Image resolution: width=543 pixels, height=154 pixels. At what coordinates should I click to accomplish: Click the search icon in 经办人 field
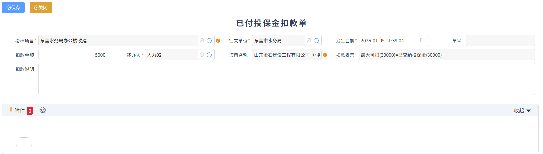[x=209, y=55]
